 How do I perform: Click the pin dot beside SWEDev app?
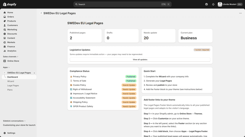(34, 73)
